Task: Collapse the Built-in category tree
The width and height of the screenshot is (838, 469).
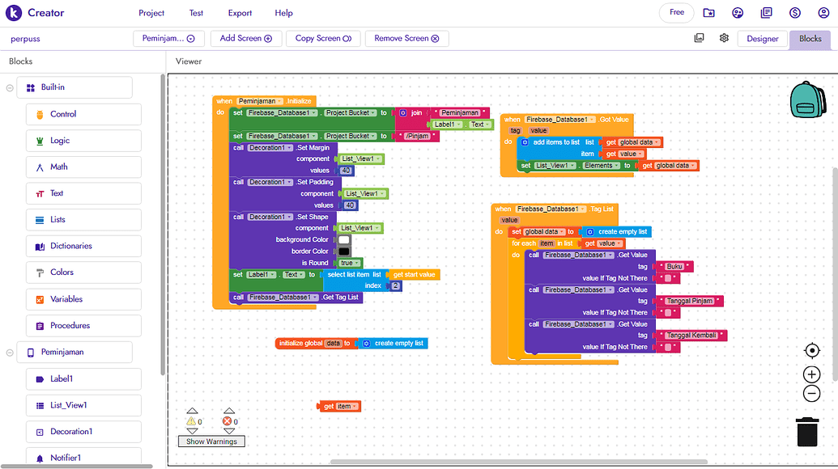Action: [x=10, y=87]
